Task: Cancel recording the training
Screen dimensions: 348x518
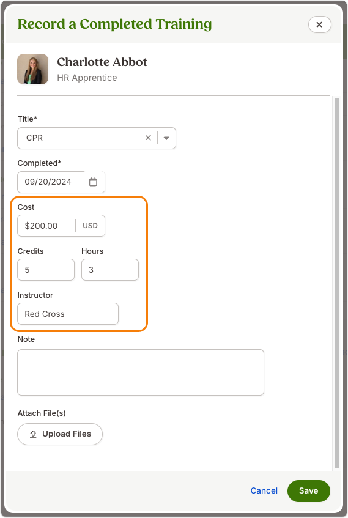Action: (264, 490)
